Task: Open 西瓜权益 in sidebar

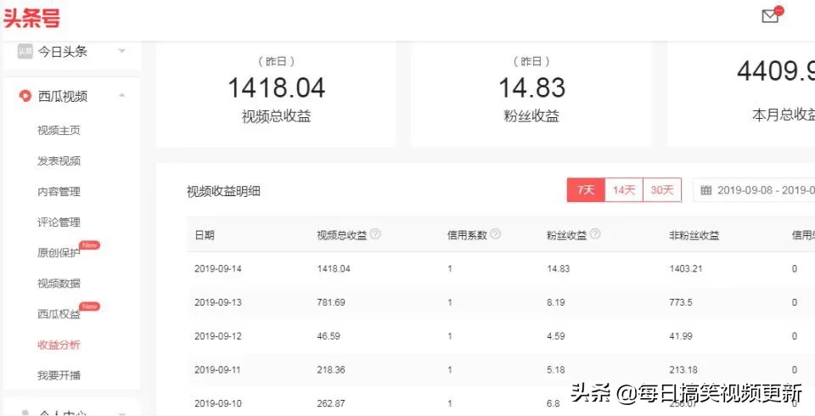Action: tap(59, 314)
